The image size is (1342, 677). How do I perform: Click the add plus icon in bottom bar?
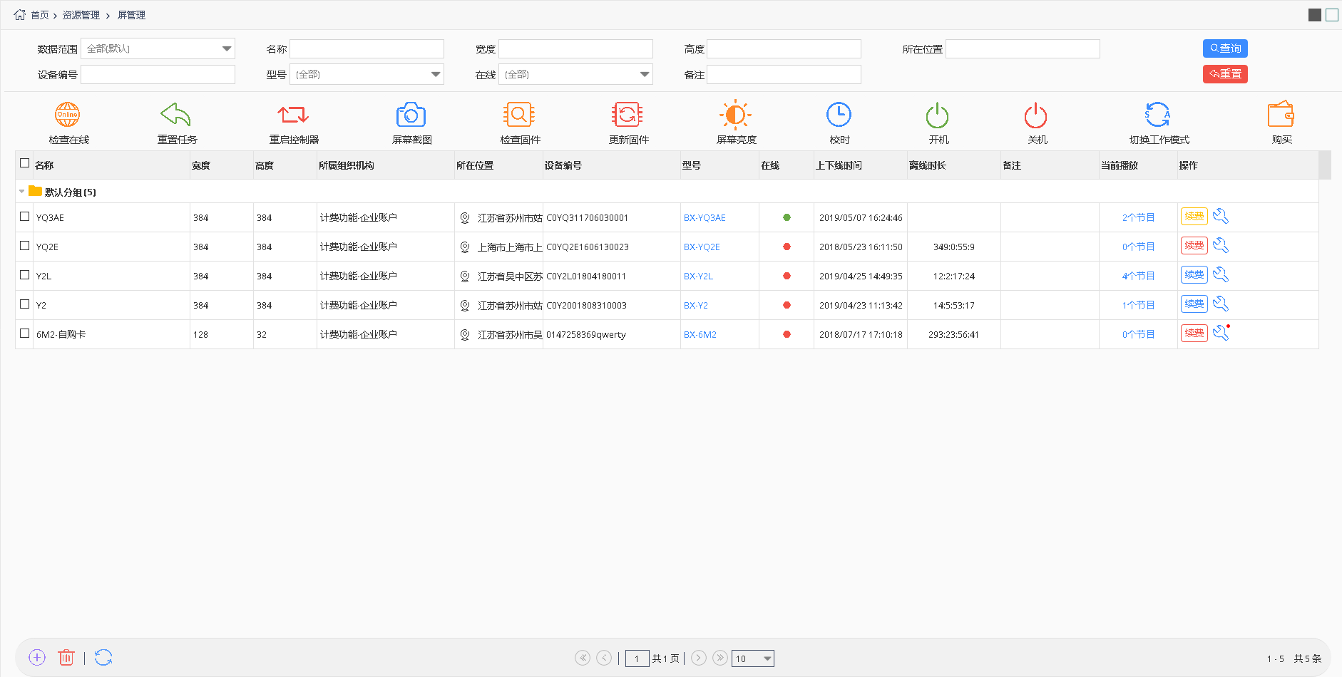(37, 658)
